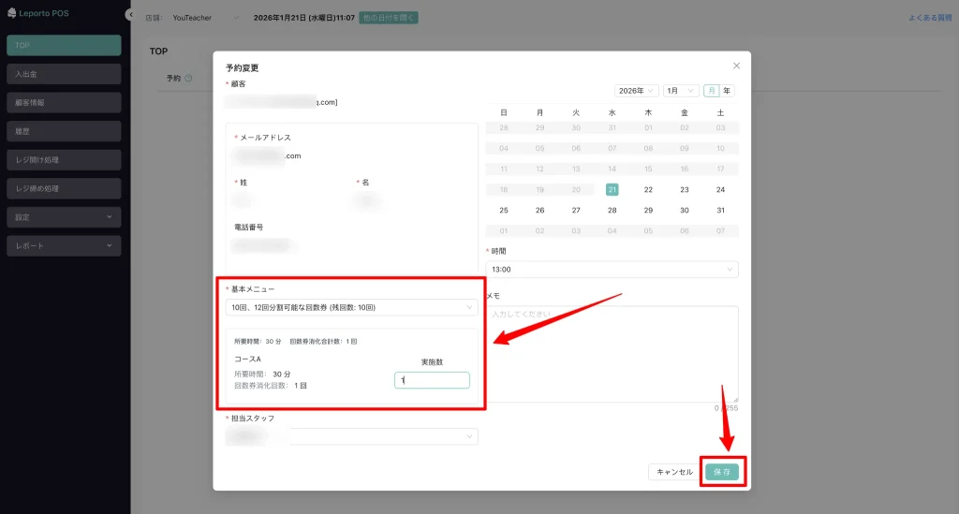Open the 基本メニュー selection dropdown
This screenshot has width=959, height=514.
click(351, 307)
